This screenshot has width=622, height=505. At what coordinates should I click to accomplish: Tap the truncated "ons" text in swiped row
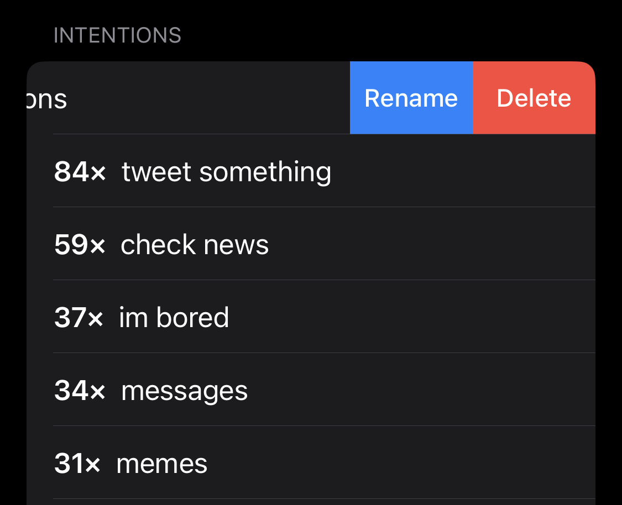48,99
